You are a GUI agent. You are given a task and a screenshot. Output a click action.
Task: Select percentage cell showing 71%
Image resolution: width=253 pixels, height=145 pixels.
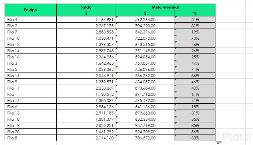195,69
